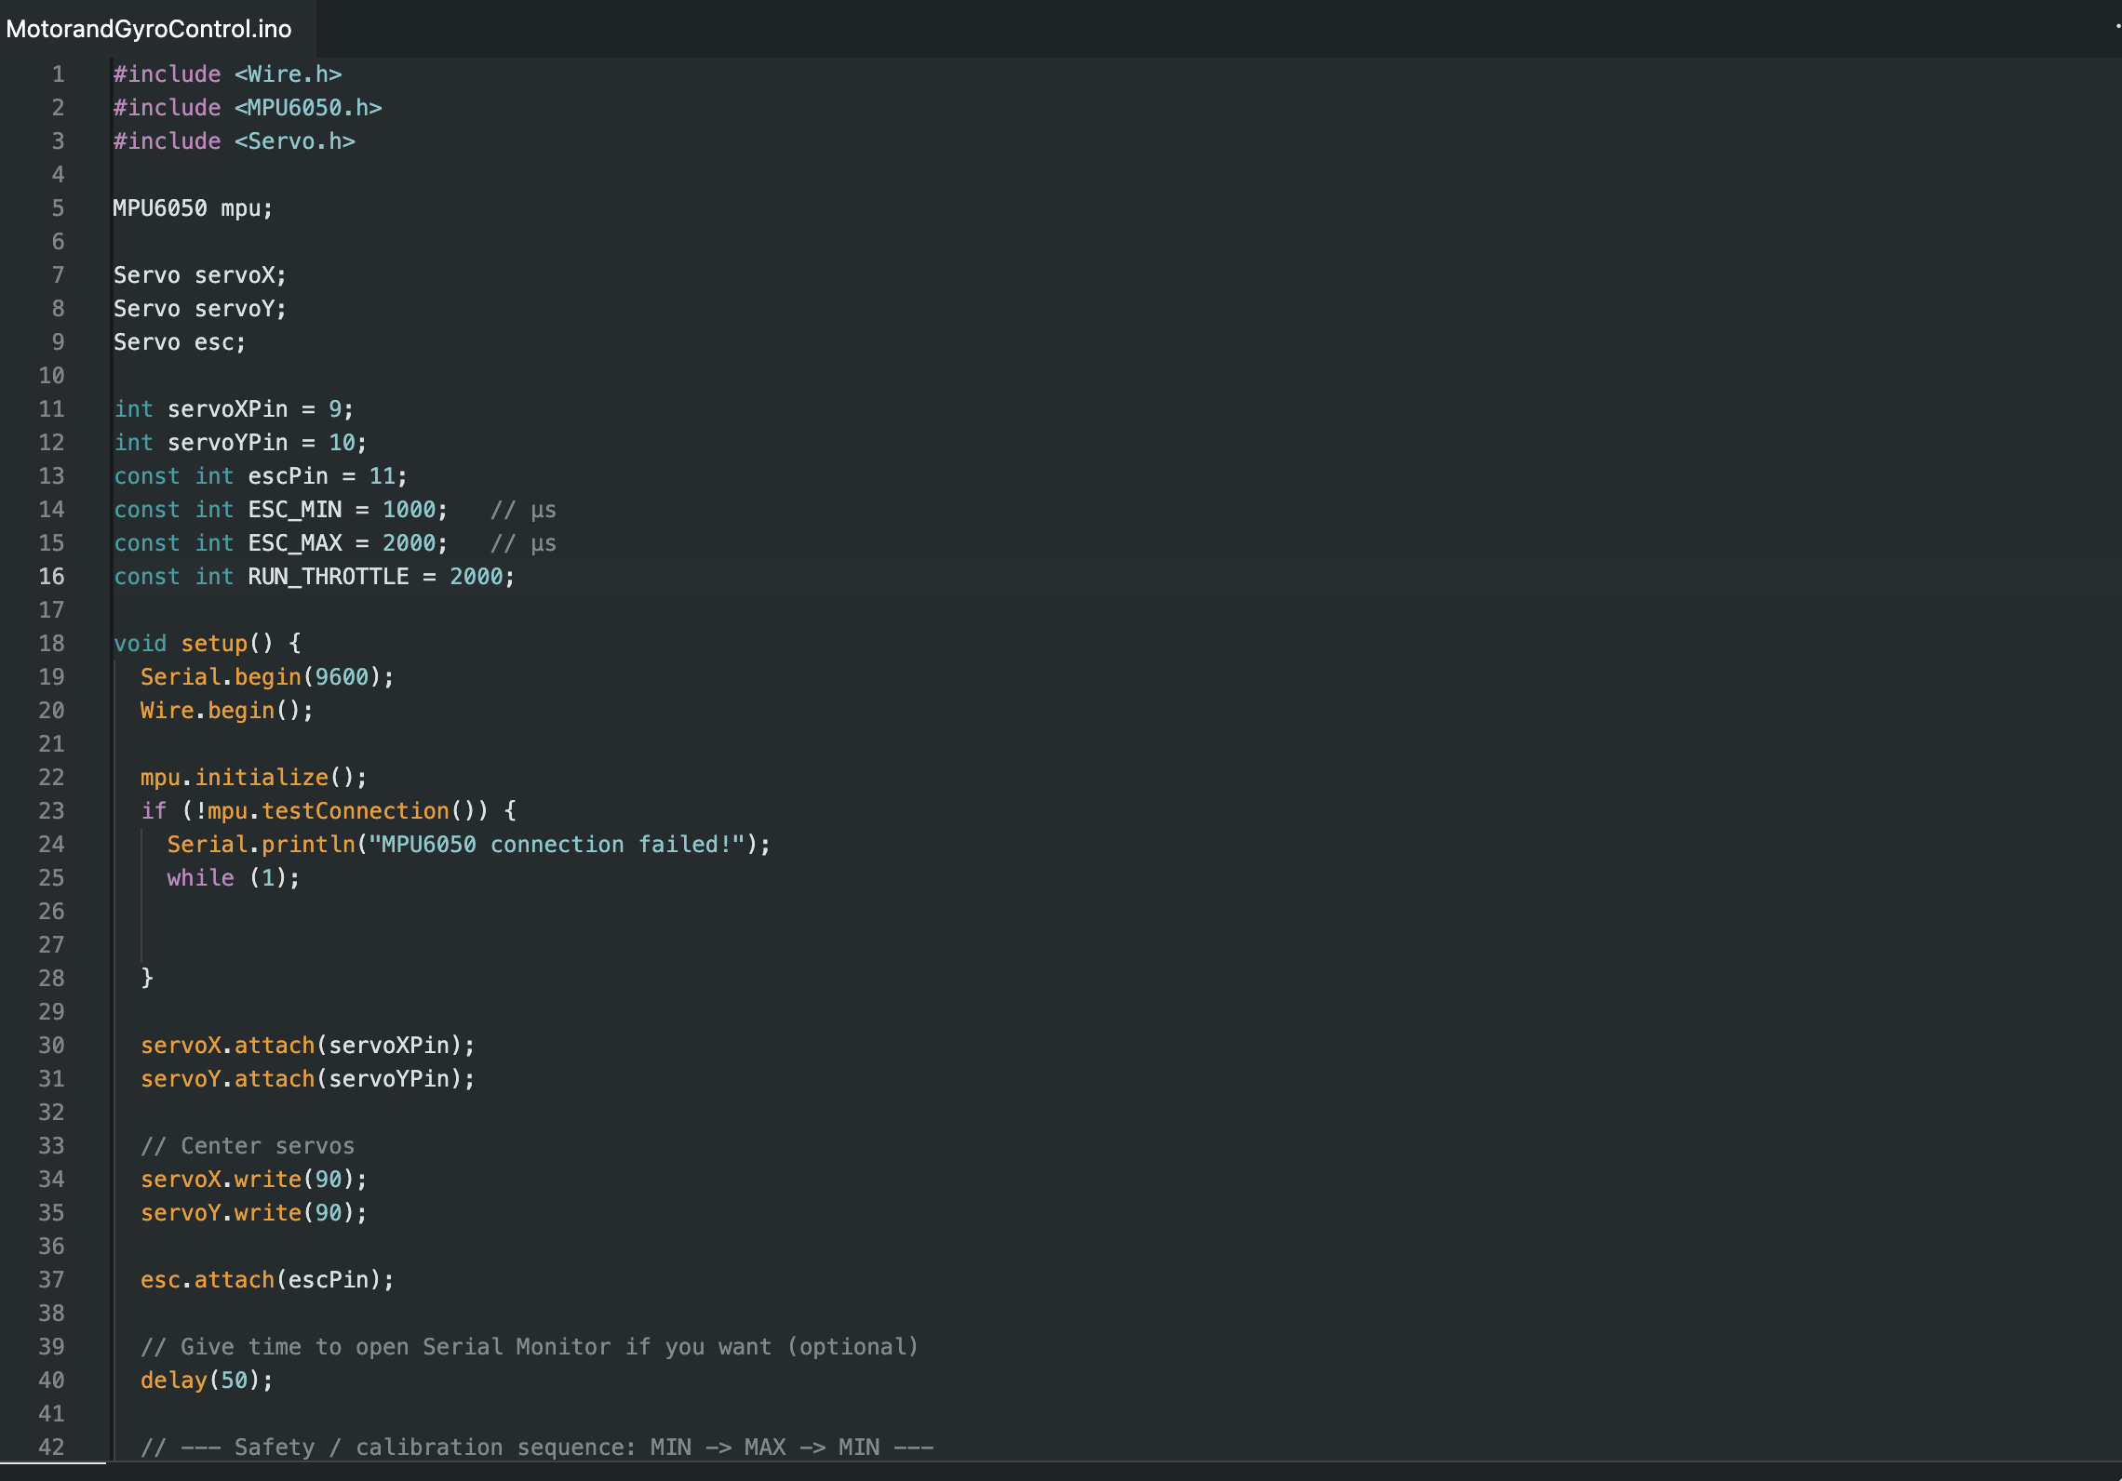Click the horizontal scrollbar at editor bottom
Screen dimensions: 2122x1481
(x=53, y=1463)
